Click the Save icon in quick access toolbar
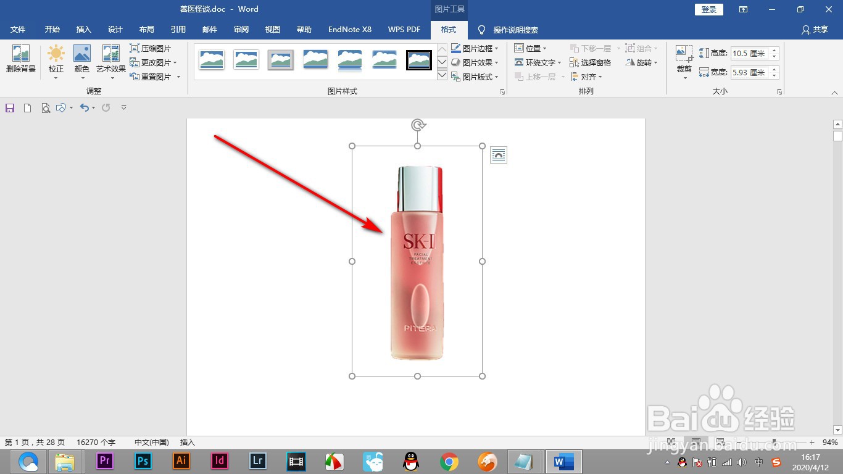 point(10,108)
